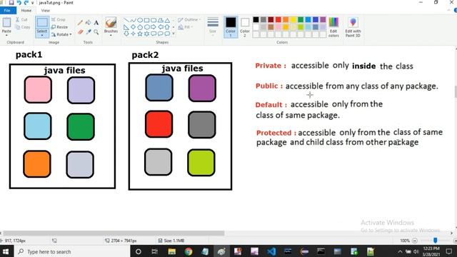
Task: Open Edit colors dialog
Action: (333, 27)
